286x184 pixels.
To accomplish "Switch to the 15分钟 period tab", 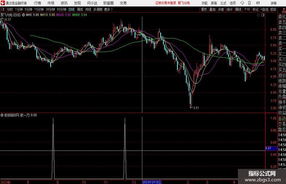I will (x=39, y=9).
